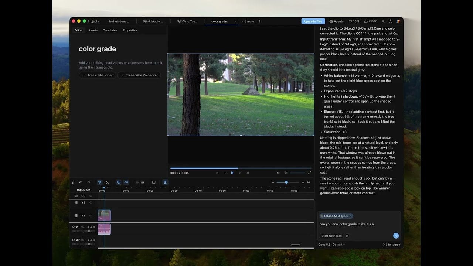Add a new project tab with plus
Viewport: 473px width, 266px height.
[x=259, y=21]
